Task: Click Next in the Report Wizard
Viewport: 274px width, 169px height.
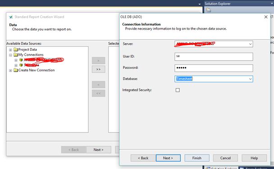Action: 98,150
